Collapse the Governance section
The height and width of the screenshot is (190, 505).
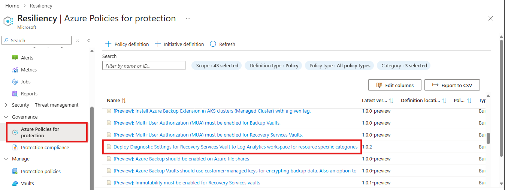coord(6,117)
